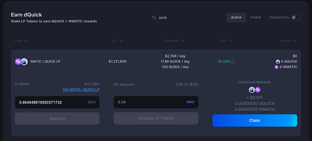Click the 0.00000025 WMATIC unclaimed amount
Image resolution: width=312 pixels, height=141 pixels.
[255, 109]
